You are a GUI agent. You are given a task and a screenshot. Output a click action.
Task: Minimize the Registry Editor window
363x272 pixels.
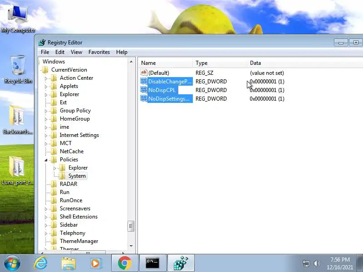(x=341, y=43)
